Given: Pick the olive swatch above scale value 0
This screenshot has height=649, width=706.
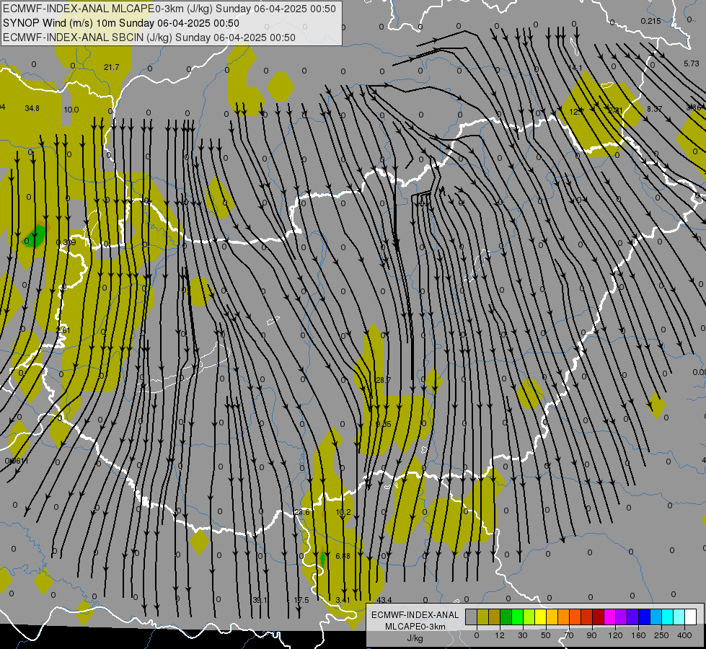Looking at the screenshot, I should pos(482,617).
